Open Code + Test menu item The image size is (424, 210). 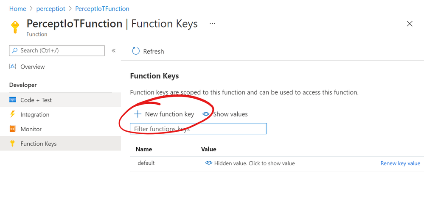tap(36, 100)
